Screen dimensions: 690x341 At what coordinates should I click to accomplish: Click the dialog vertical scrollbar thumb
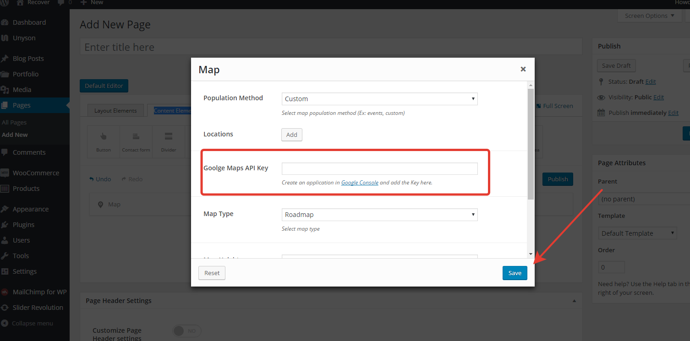[x=531, y=144]
